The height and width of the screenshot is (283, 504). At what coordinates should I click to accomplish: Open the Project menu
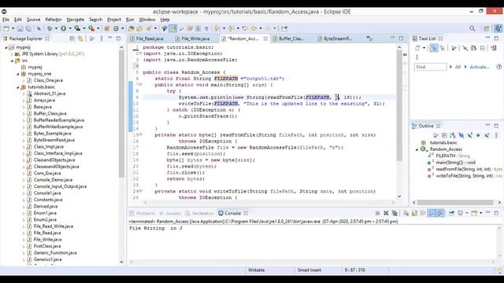click(x=114, y=20)
